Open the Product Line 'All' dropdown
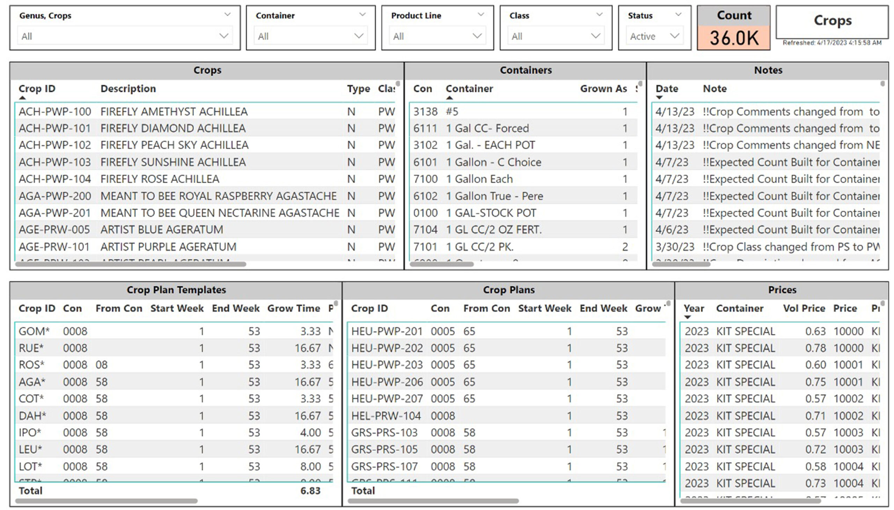 pos(437,36)
